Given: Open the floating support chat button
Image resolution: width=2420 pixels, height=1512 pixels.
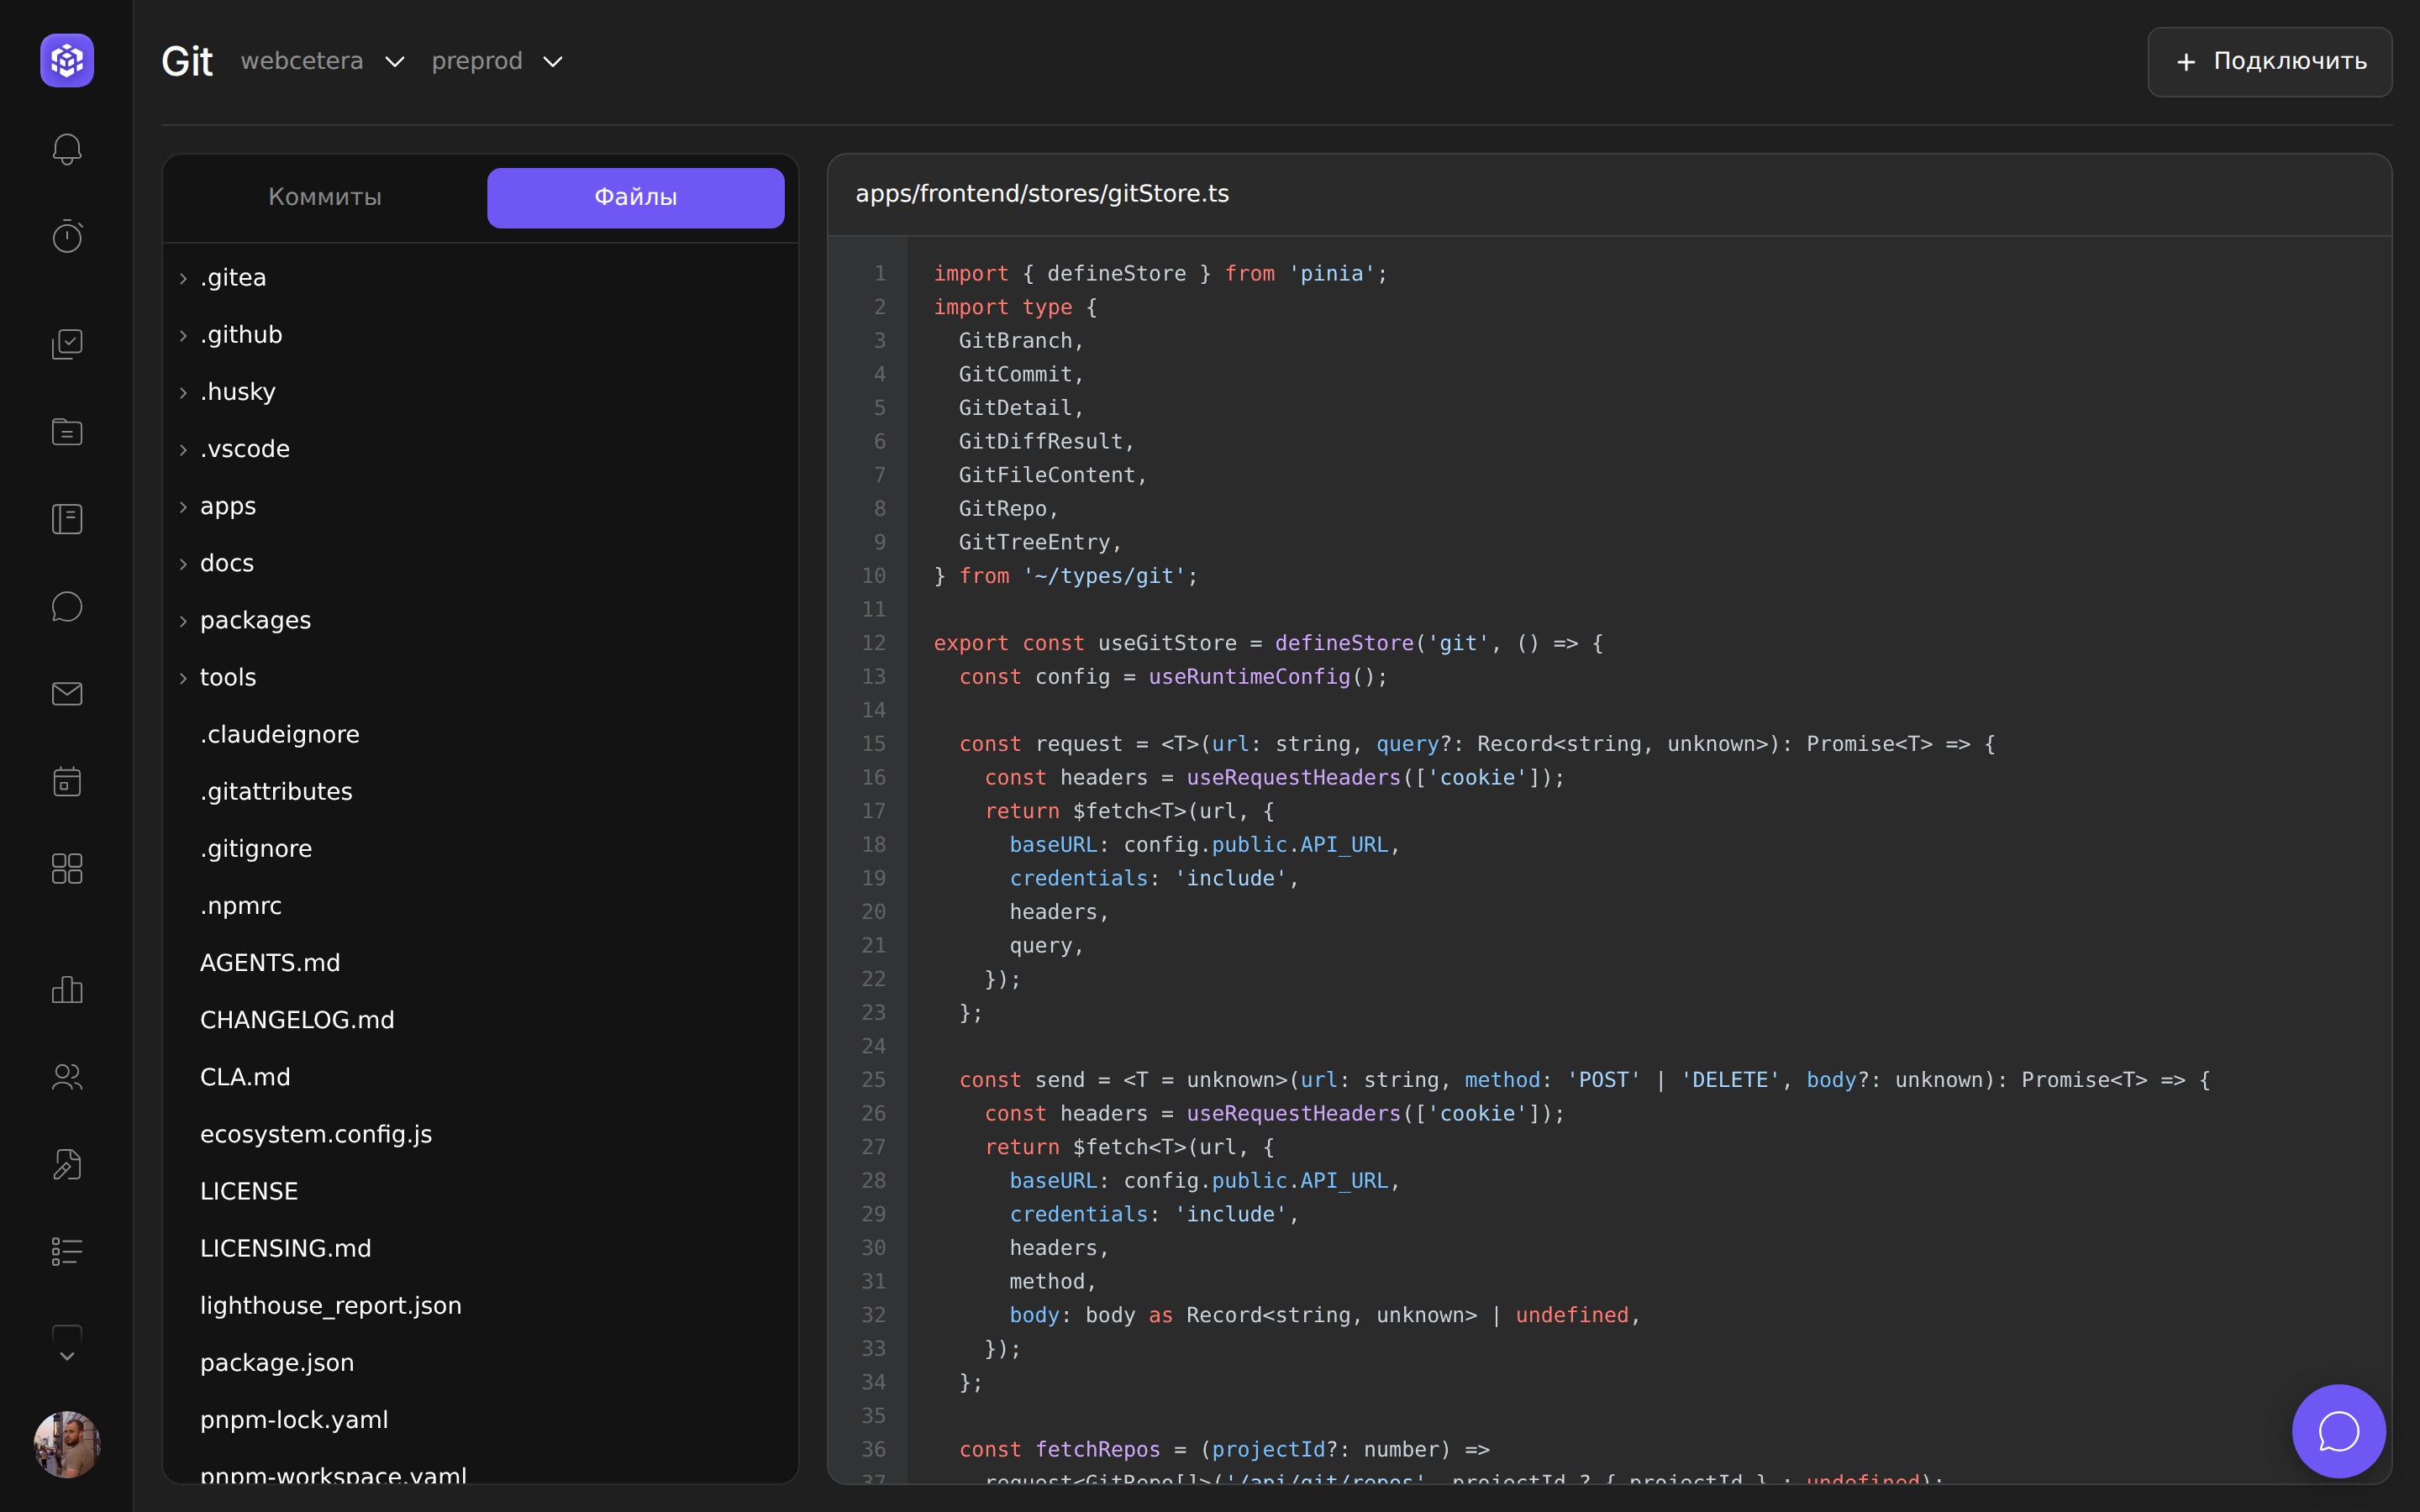Looking at the screenshot, I should [x=2339, y=1431].
